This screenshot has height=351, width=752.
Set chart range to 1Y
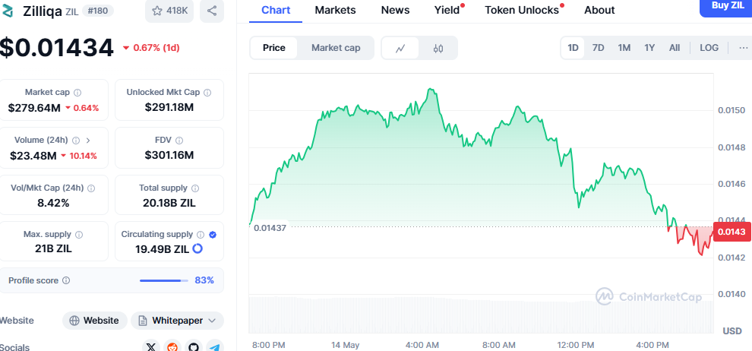(649, 47)
